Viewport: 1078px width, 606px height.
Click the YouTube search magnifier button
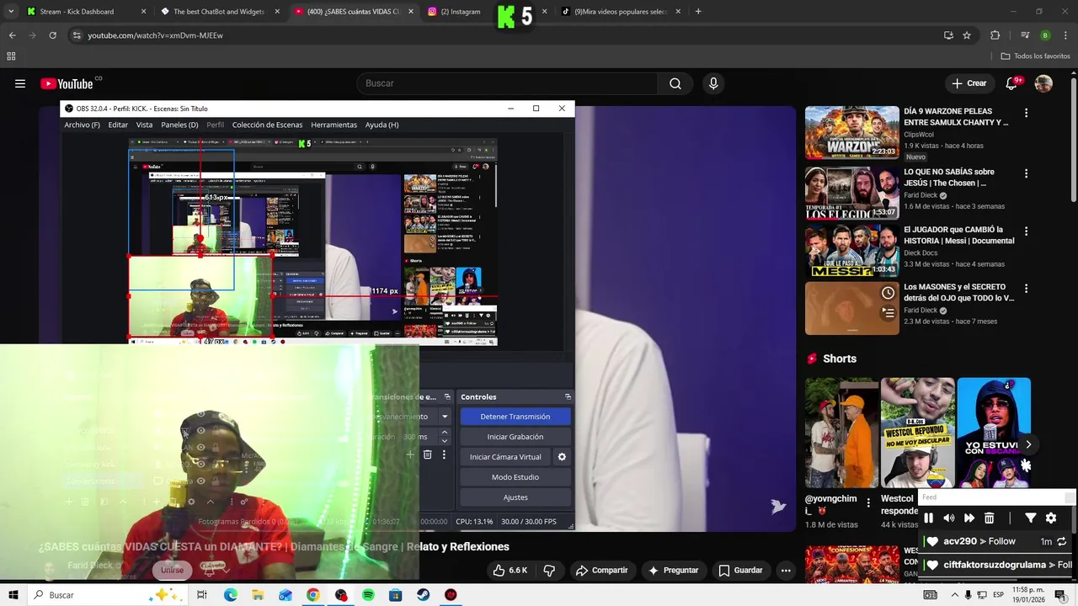click(x=675, y=83)
